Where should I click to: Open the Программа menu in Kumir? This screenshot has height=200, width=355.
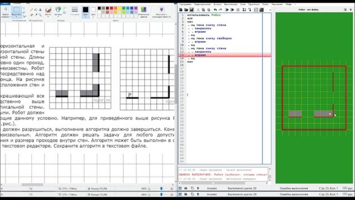pyautogui.click(x=185, y=4)
